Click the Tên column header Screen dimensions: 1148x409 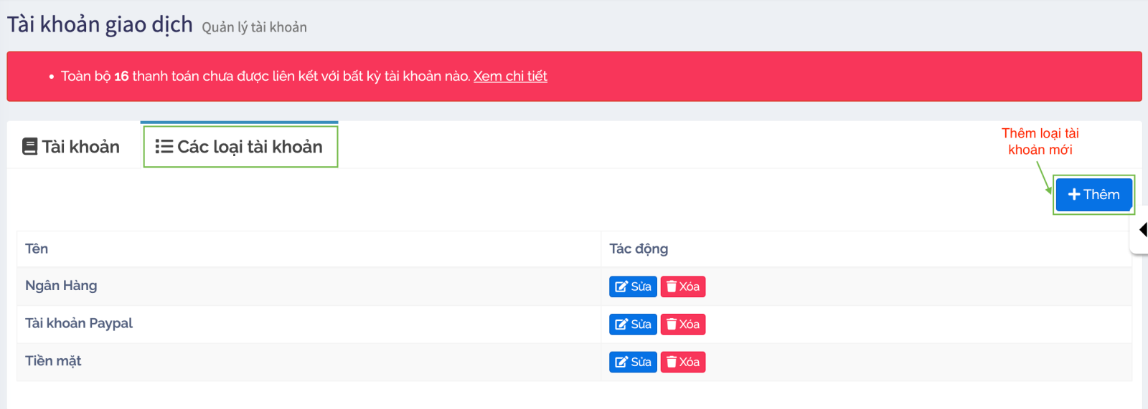tap(37, 249)
